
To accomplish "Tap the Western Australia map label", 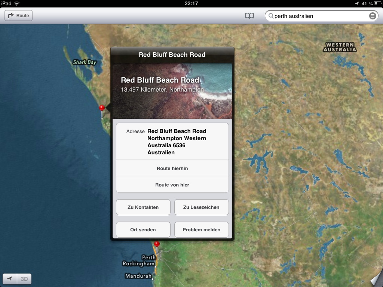I will [340, 47].
